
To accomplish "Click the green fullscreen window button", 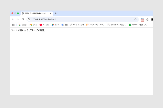I will click(x=18, y=13).
